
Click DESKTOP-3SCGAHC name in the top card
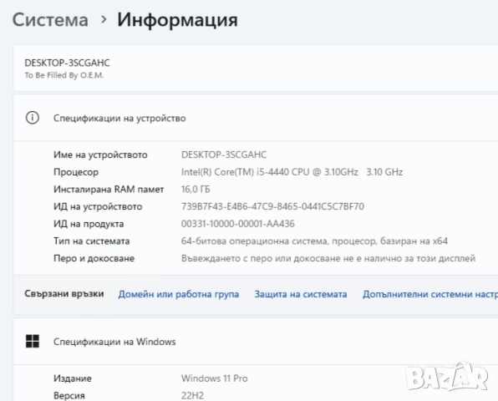(67, 63)
